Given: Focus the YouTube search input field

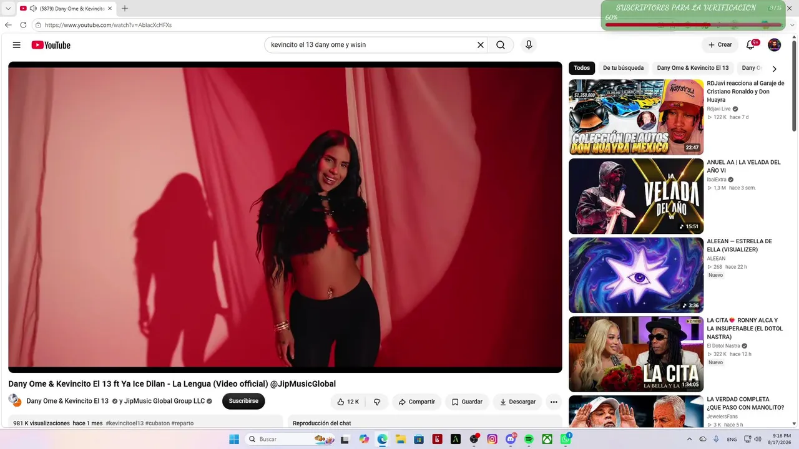Looking at the screenshot, I should pos(371,45).
